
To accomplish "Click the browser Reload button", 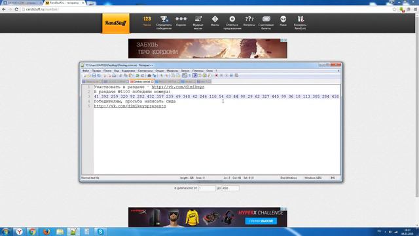I will (16, 9).
